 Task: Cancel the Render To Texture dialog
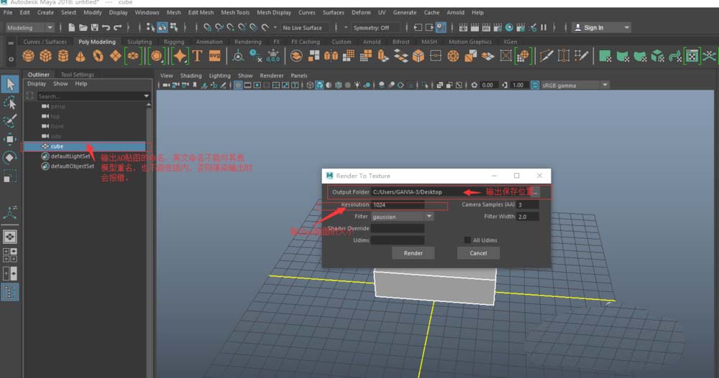(478, 253)
